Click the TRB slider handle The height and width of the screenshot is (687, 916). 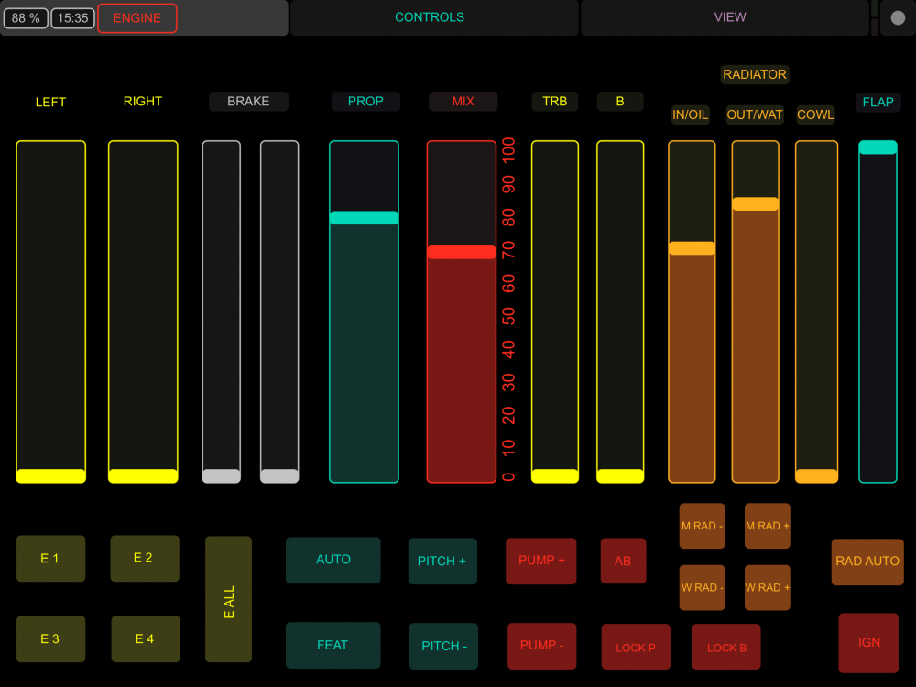[x=555, y=475]
